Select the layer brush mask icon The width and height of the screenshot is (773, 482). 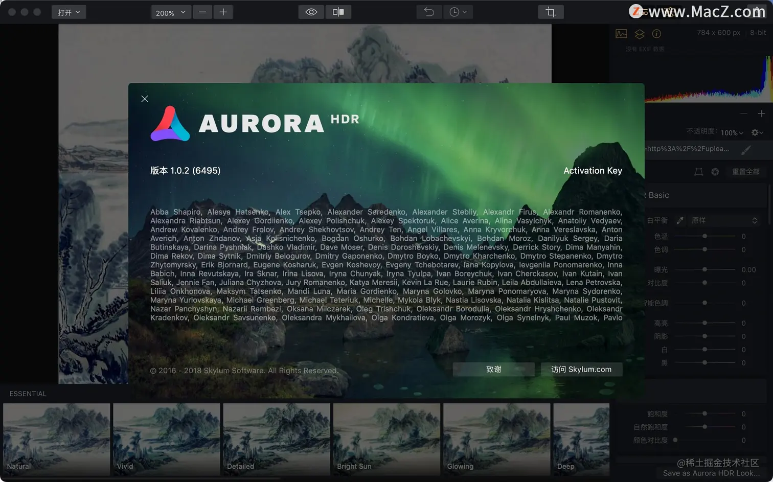[746, 150]
